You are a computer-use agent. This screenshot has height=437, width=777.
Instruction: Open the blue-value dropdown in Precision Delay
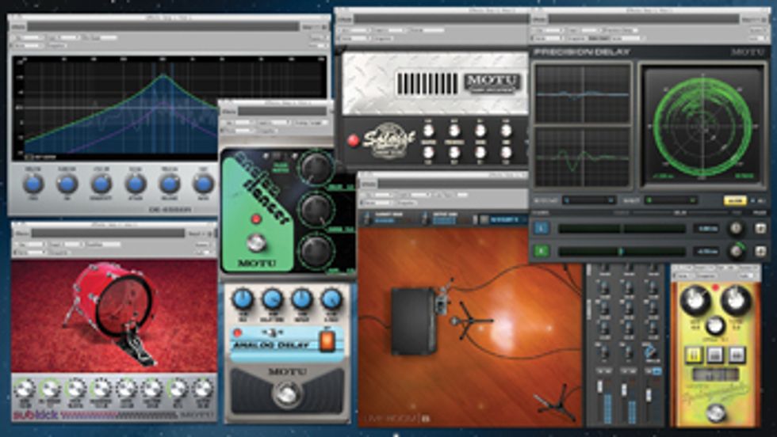tap(590, 200)
